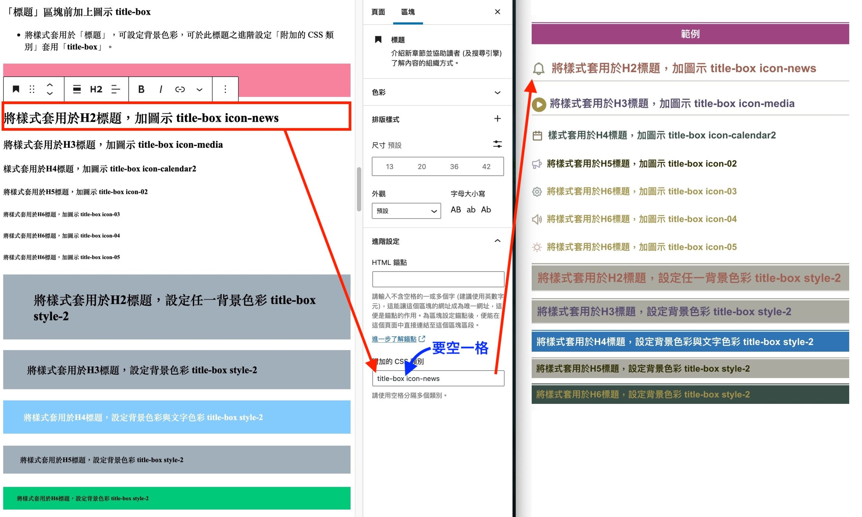The height and width of the screenshot is (517, 862).
Task: Select the green H6 style-2 heading block in editor
Action: 177,498
